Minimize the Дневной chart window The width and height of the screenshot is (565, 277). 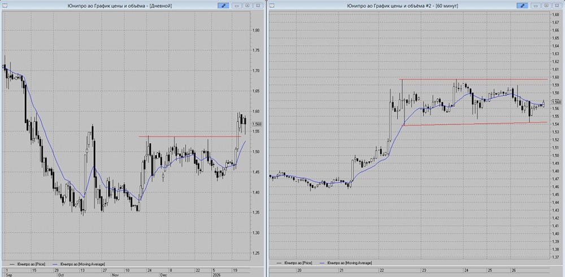click(237, 6)
